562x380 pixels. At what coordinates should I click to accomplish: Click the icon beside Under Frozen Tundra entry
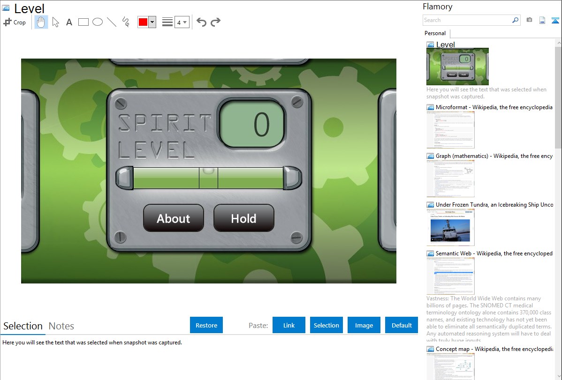pos(430,204)
